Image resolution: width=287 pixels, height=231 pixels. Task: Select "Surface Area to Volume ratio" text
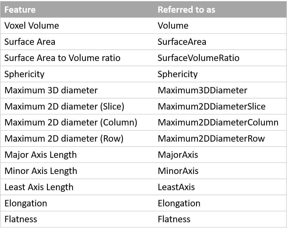click(x=62, y=58)
